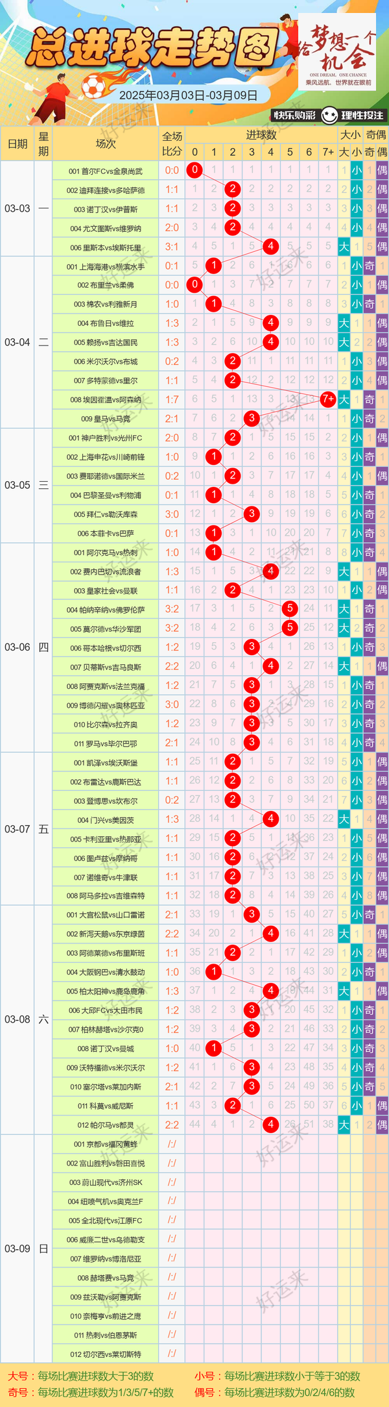Click the 2:1 score for 皇马vs马竞
389x1407 pixels.
[x=172, y=419]
